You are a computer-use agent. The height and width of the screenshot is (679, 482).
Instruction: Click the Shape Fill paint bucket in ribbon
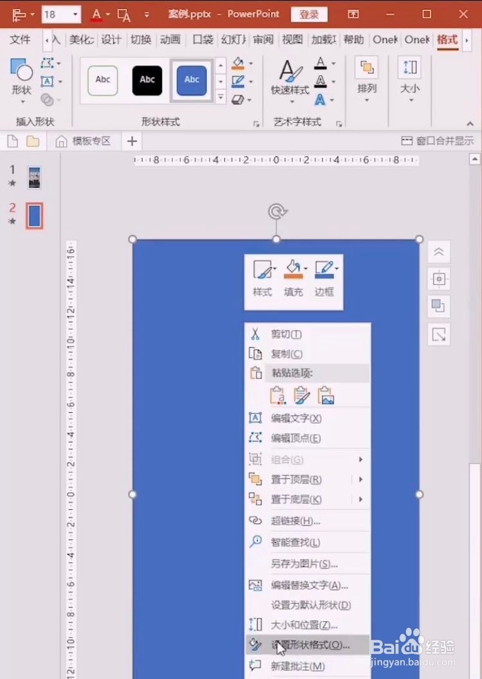tap(238, 63)
